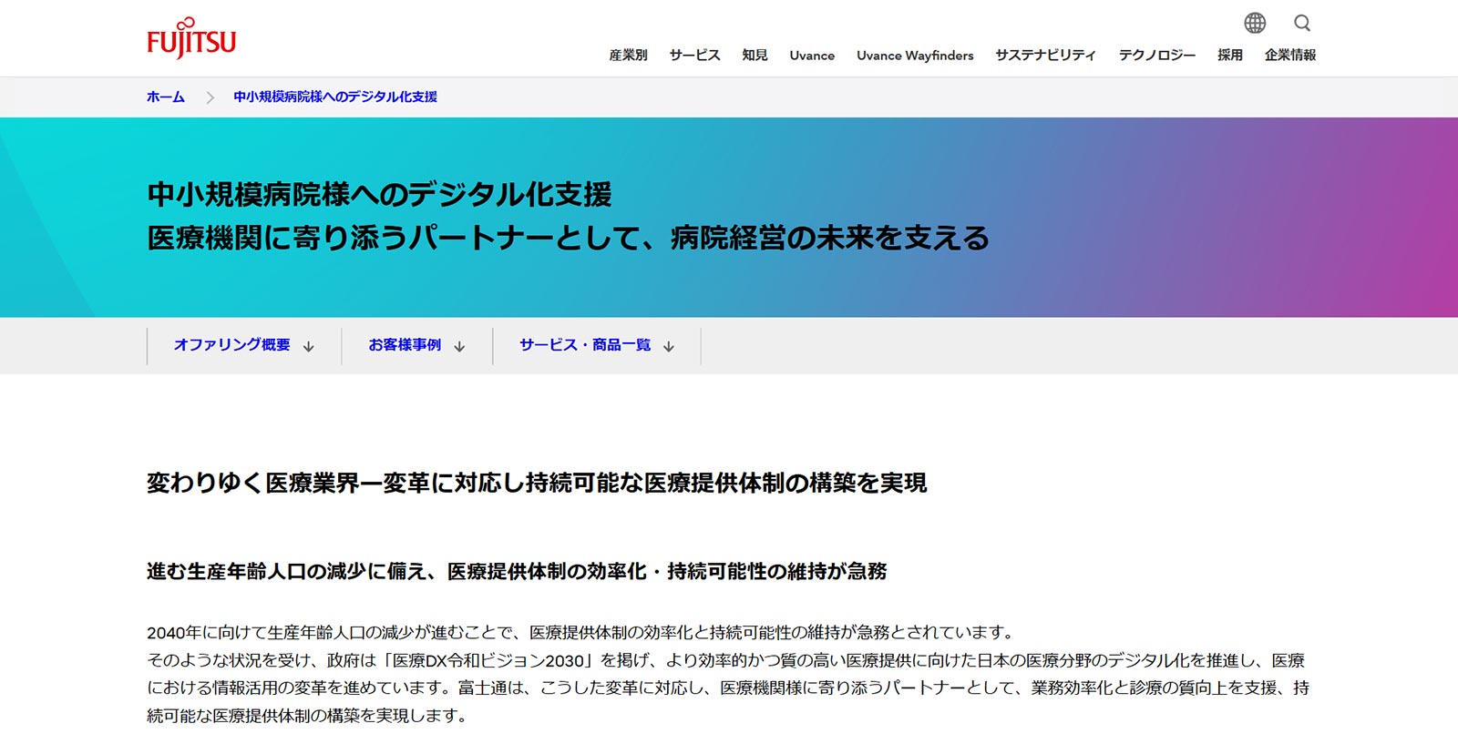Open the 採用 menu

coord(1230,56)
